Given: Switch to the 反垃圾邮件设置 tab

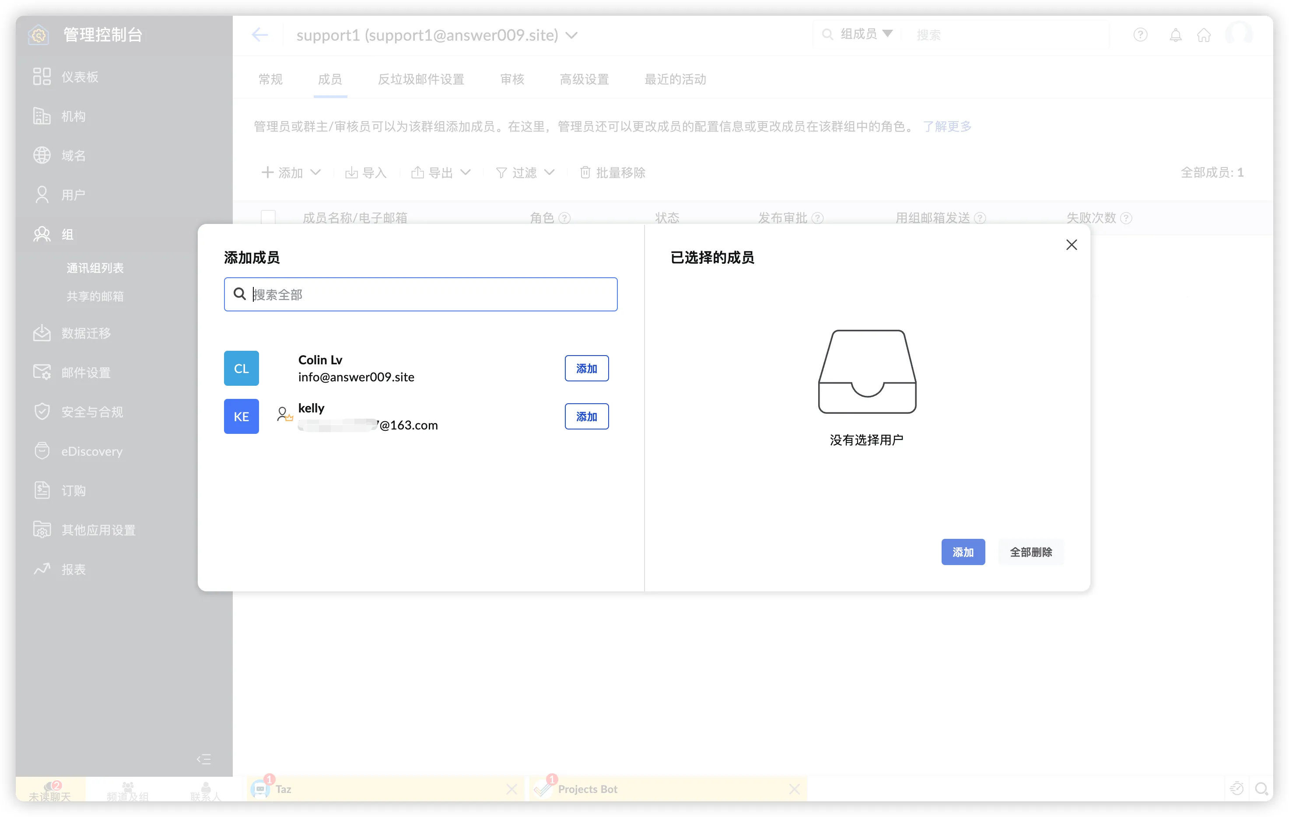Looking at the screenshot, I should coord(421,79).
